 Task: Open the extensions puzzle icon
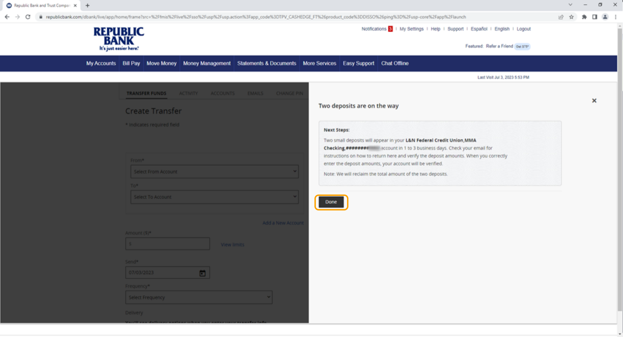(x=584, y=17)
